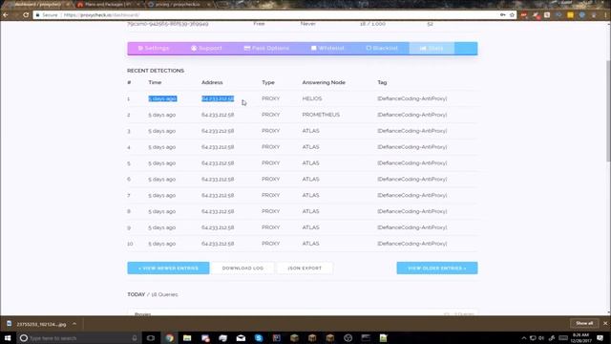Open File Explorer from the taskbar
Viewport: 611px width, 344px height.
(x=187, y=338)
